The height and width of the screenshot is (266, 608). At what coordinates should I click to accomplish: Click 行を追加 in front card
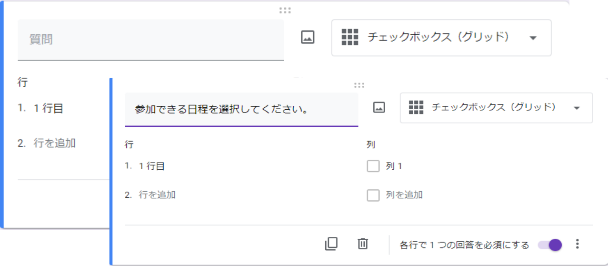point(157,195)
